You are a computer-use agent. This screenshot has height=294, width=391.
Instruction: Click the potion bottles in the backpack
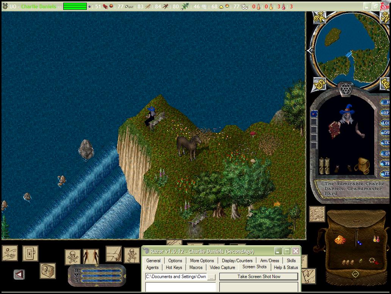(x=376, y=239)
